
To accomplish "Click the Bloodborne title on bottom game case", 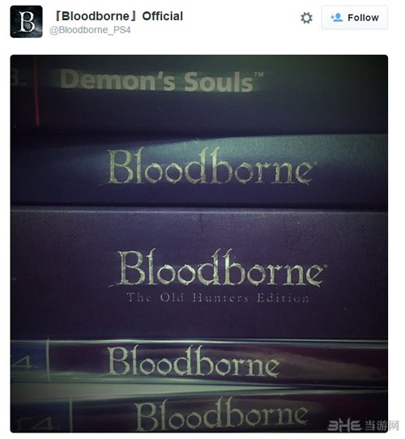I will [221, 414].
